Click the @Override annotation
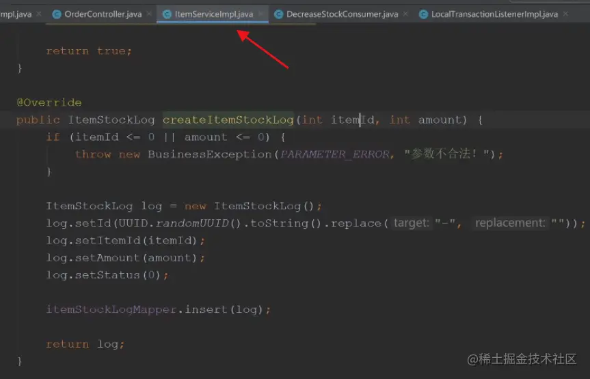 (49, 102)
